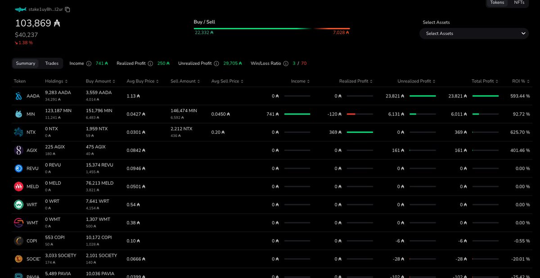Click Unrealized Profit summary 29,705
The height and width of the screenshot is (278, 540).
click(x=233, y=64)
